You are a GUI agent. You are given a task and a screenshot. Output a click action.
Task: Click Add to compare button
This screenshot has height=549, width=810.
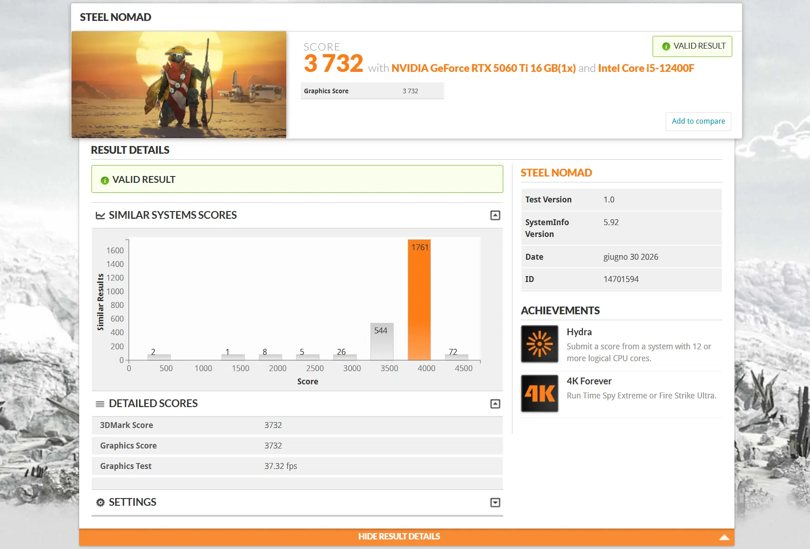click(x=698, y=121)
